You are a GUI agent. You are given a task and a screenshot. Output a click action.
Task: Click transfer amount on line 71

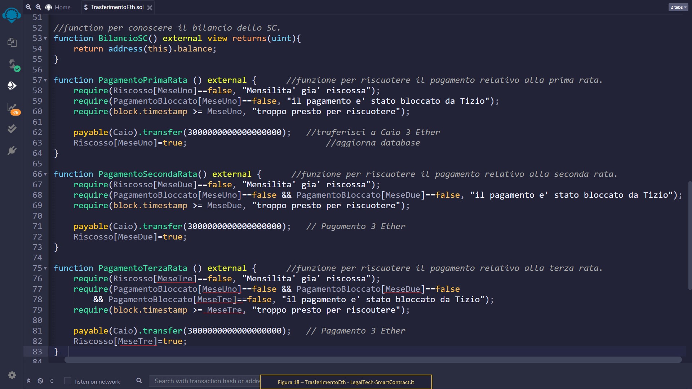coord(234,226)
